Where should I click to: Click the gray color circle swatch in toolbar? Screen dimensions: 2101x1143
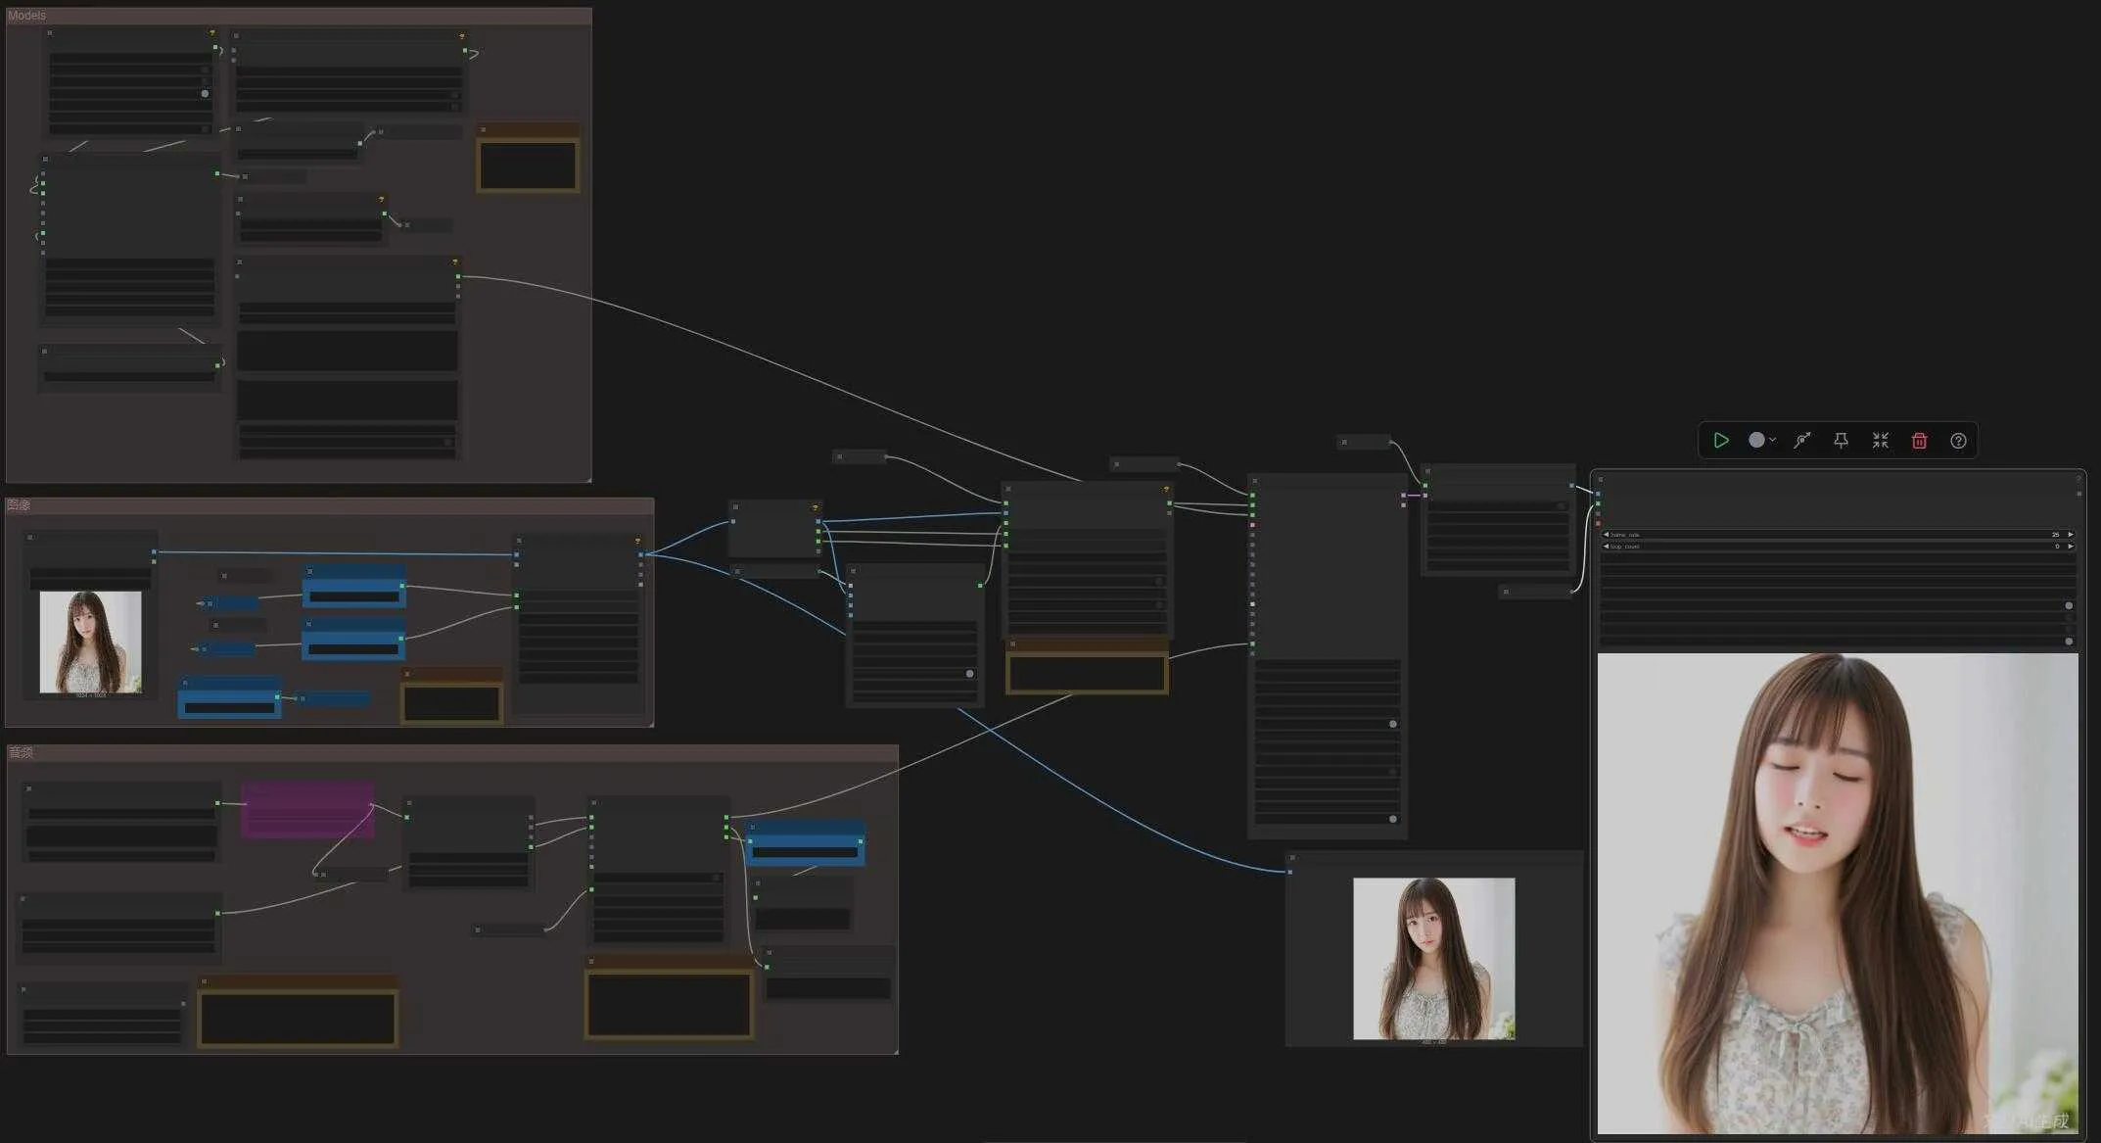click(1756, 441)
